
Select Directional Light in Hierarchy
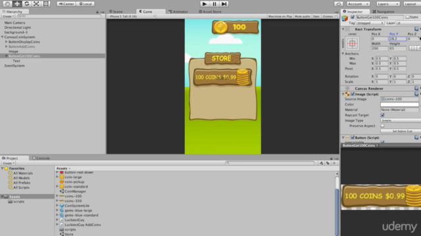click(18, 28)
